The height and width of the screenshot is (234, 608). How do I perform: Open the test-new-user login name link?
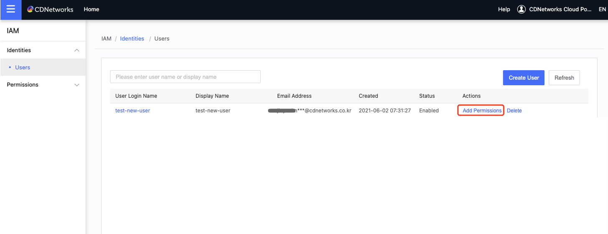132,111
